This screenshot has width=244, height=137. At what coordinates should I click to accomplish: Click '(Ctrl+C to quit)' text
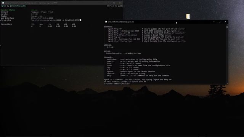(114, 6)
